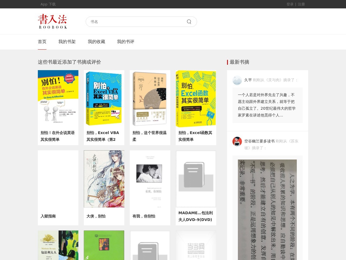Open placeholder cover of MADAME…包法利夫人DVD
The image size is (346, 260).
[196, 179]
